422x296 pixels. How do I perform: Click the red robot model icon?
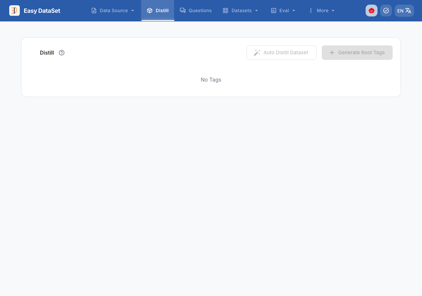[x=372, y=11]
